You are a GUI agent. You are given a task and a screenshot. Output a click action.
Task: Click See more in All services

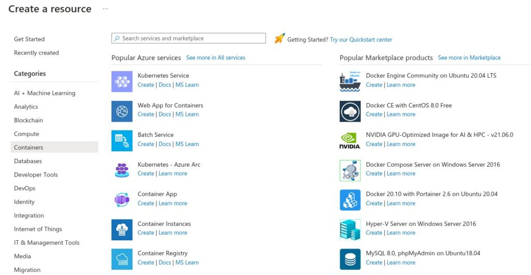(216, 58)
